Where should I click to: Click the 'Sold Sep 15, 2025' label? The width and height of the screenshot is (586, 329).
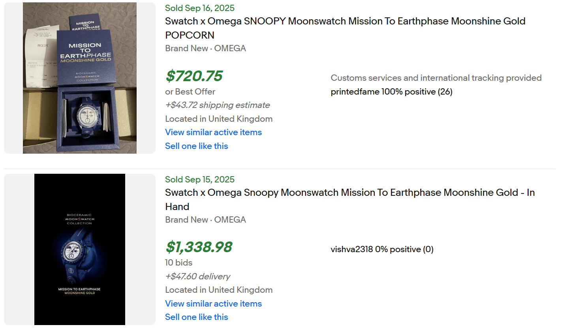point(199,180)
